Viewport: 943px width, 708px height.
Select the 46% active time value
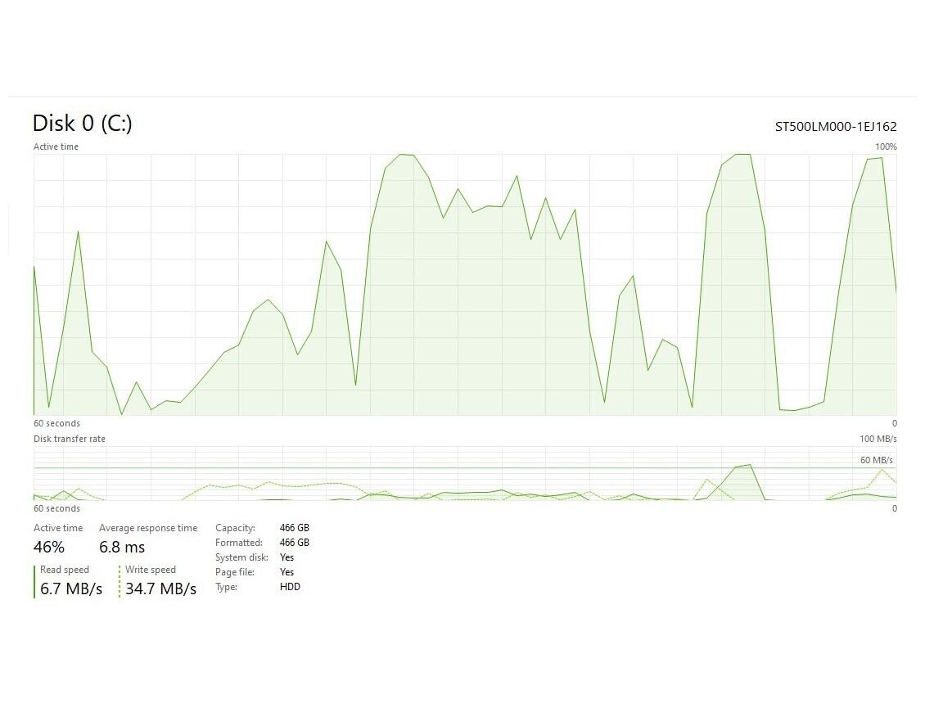point(49,547)
